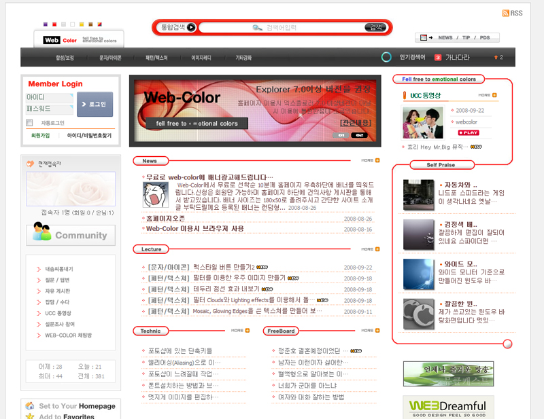The width and height of the screenshot is (544, 419).
Task: Click the arrow icon beside 내솜씨뽐내기
Action: click(x=39, y=269)
